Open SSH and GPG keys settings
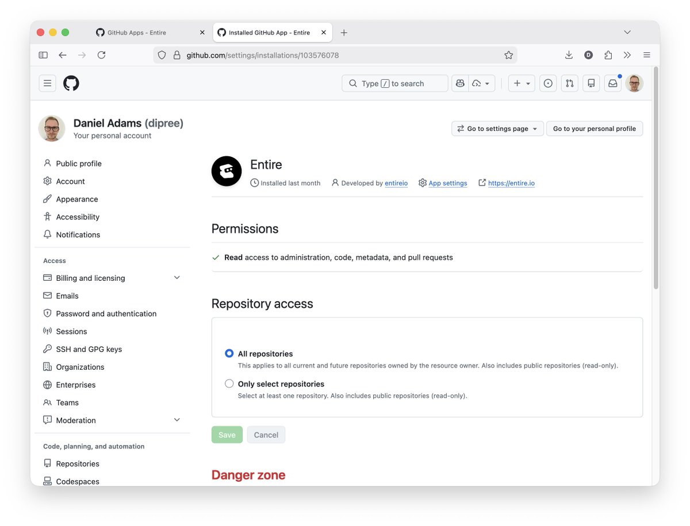The width and height of the screenshot is (690, 526). pyautogui.click(x=89, y=349)
